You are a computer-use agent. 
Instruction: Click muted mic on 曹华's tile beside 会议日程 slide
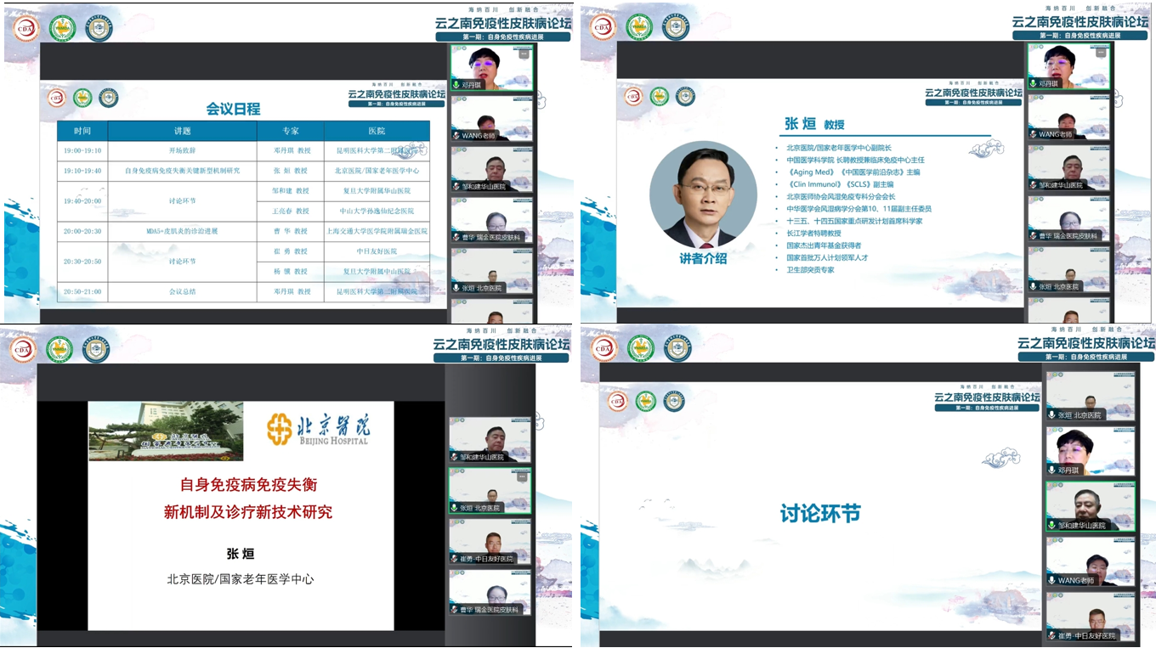click(456, 237)
